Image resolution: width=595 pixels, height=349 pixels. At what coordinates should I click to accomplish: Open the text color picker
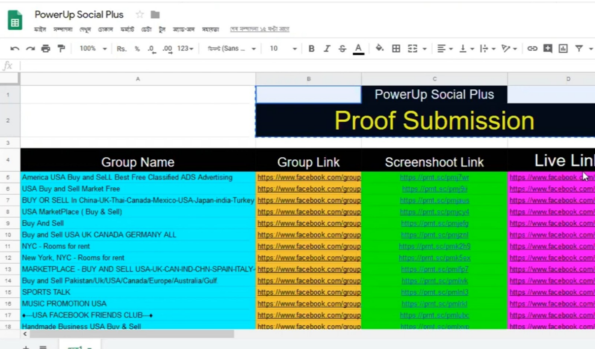(358, 48)
